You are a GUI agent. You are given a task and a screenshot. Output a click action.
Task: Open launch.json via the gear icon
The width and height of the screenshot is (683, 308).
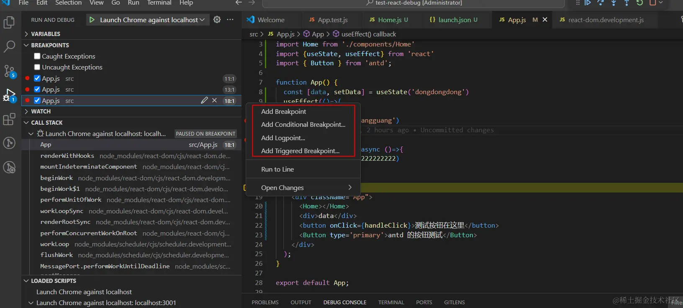(217, 20)
